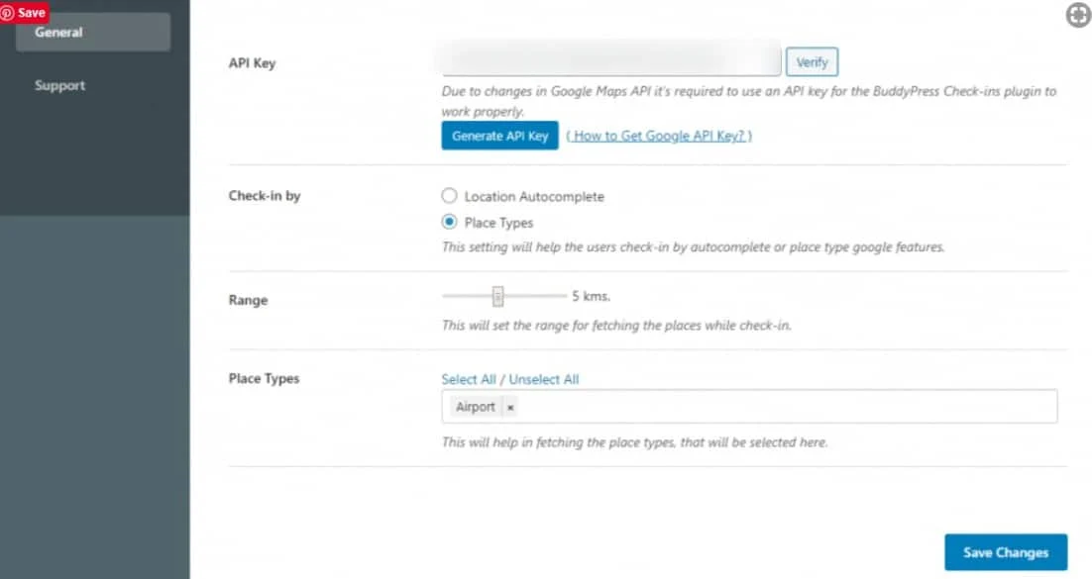Image resolution: width=1092 pixels, height=579 pixels.
Task: Select the Location Autocomplete radio option
Action: [449, 196]
